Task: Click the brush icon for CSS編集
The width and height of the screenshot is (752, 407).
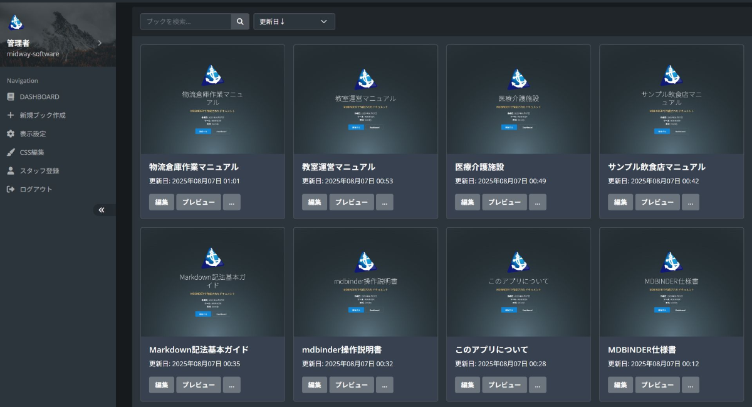Action: coord(10,152)
